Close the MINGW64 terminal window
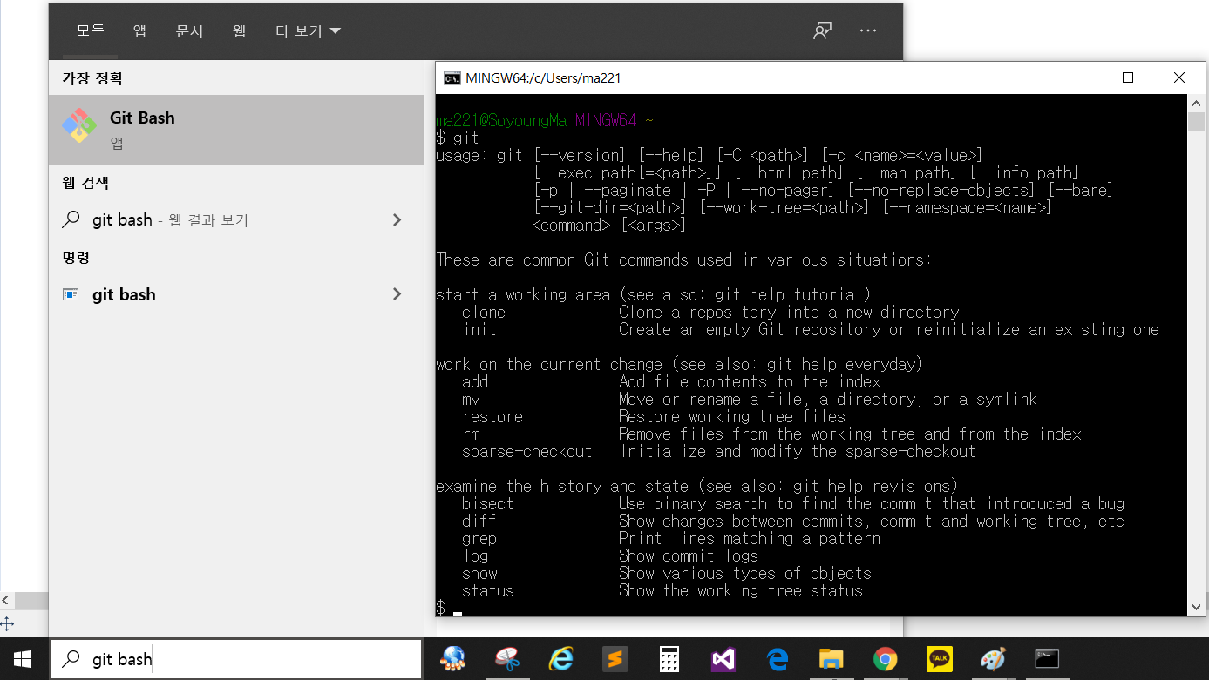 pyautogui.click(x=1179, y=77)
